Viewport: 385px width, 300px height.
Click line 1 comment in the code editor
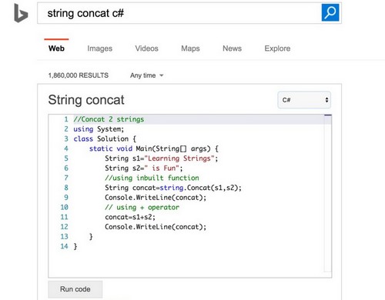tap(109, 119)
